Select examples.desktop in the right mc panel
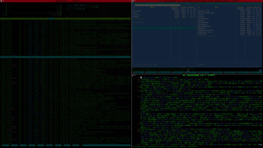Screen dimensions: 263x148 coord(207,36)
